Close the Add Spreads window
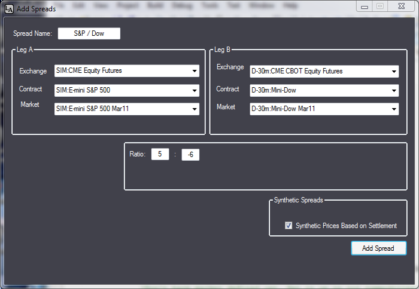 point(402,6)
